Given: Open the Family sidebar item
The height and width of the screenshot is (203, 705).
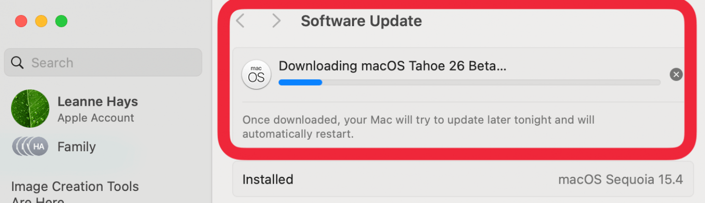Looking at the screenshot, I should click(77, 146).
